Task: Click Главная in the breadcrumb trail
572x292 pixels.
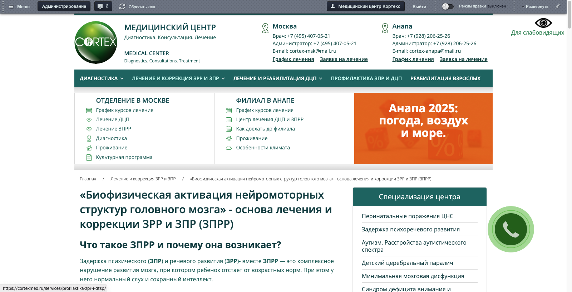Action: pyautogui.click(x=88, y=179)
